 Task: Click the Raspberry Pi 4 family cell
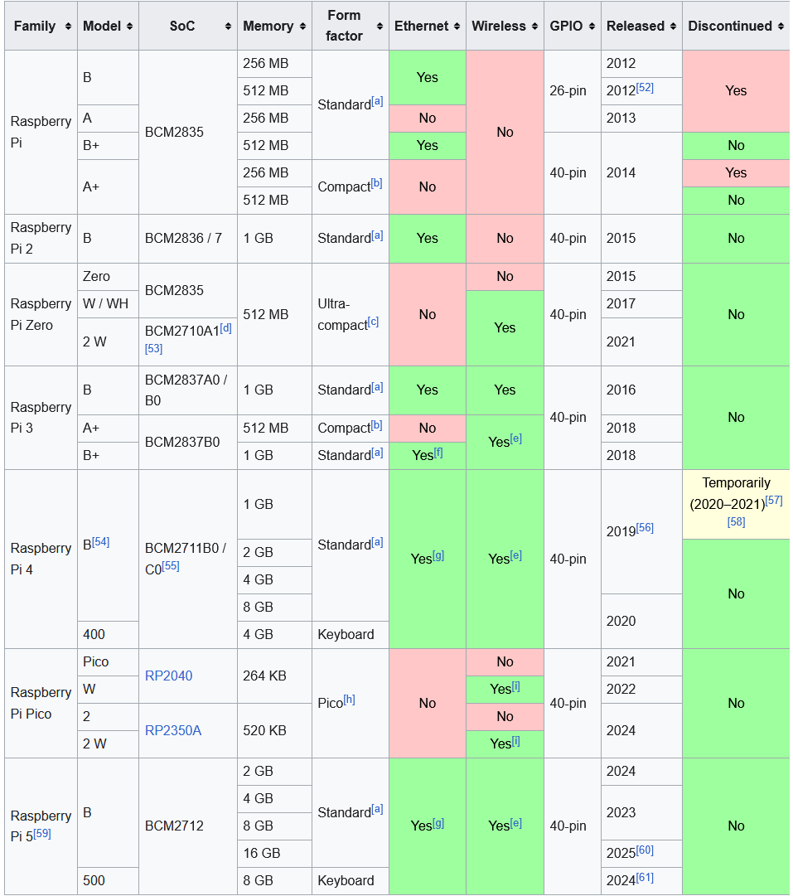(x=41, y=559)
